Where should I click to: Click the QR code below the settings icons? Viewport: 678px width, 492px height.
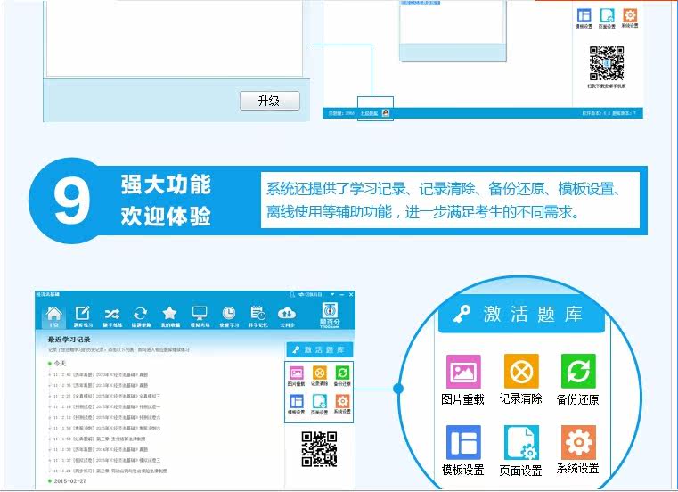(x=318, y=449)
